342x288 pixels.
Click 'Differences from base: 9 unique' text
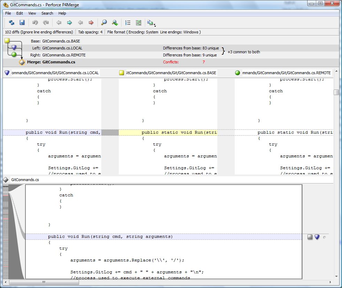tap(190, 55)
